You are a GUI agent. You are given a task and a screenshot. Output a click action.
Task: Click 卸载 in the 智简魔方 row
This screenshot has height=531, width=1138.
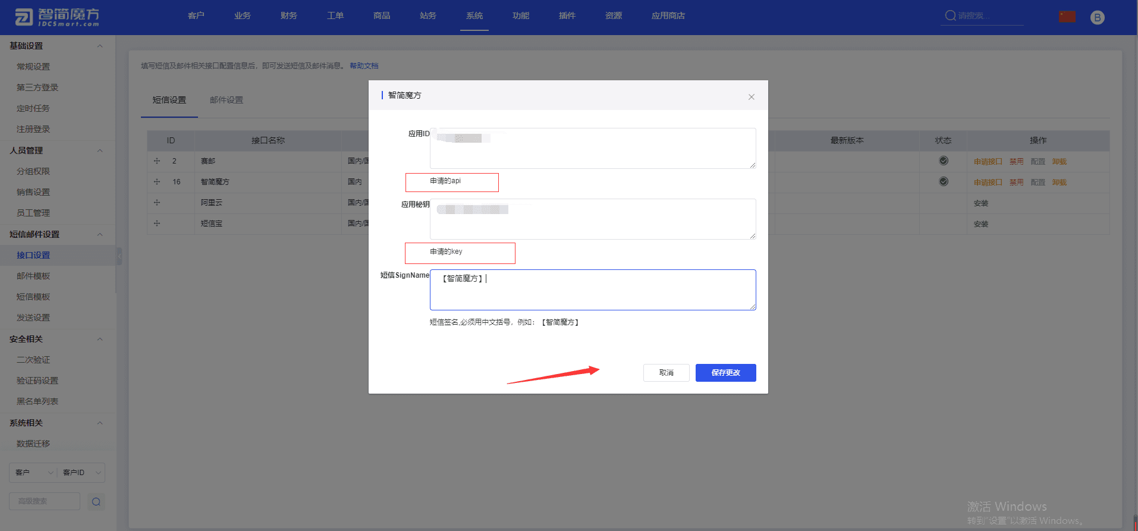(1060, 183)
